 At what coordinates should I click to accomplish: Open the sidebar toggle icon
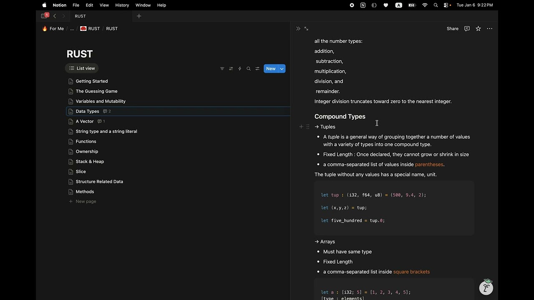click(x=44, y=16)
